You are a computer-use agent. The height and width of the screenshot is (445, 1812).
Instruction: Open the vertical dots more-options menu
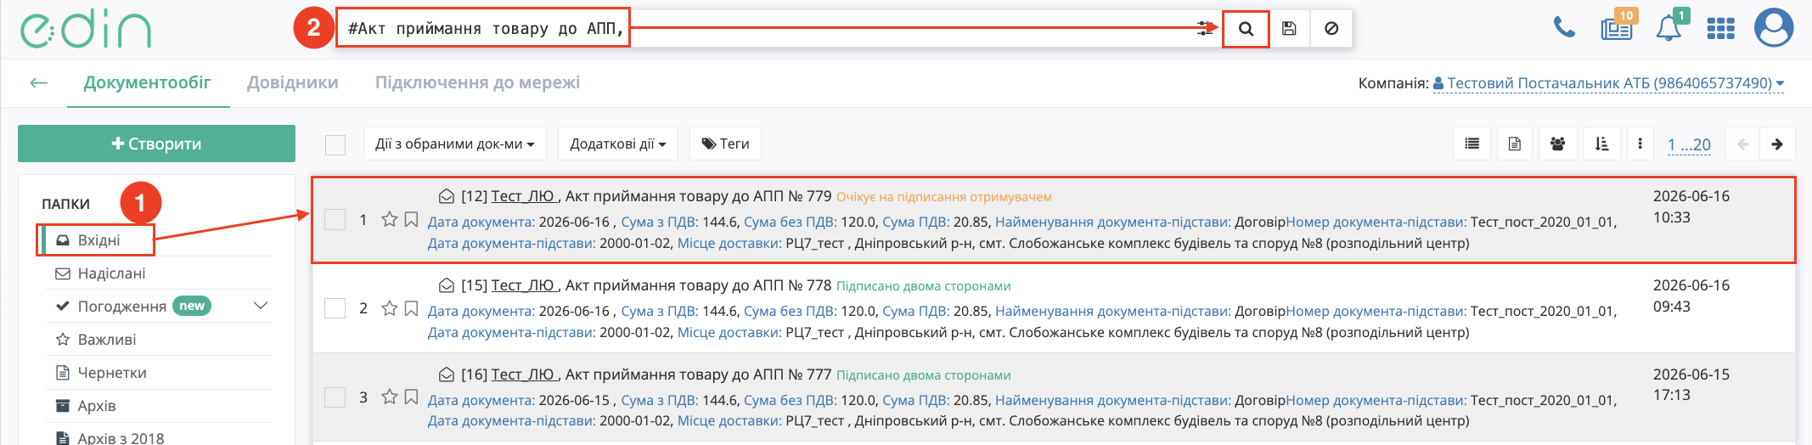point(1640,144)
